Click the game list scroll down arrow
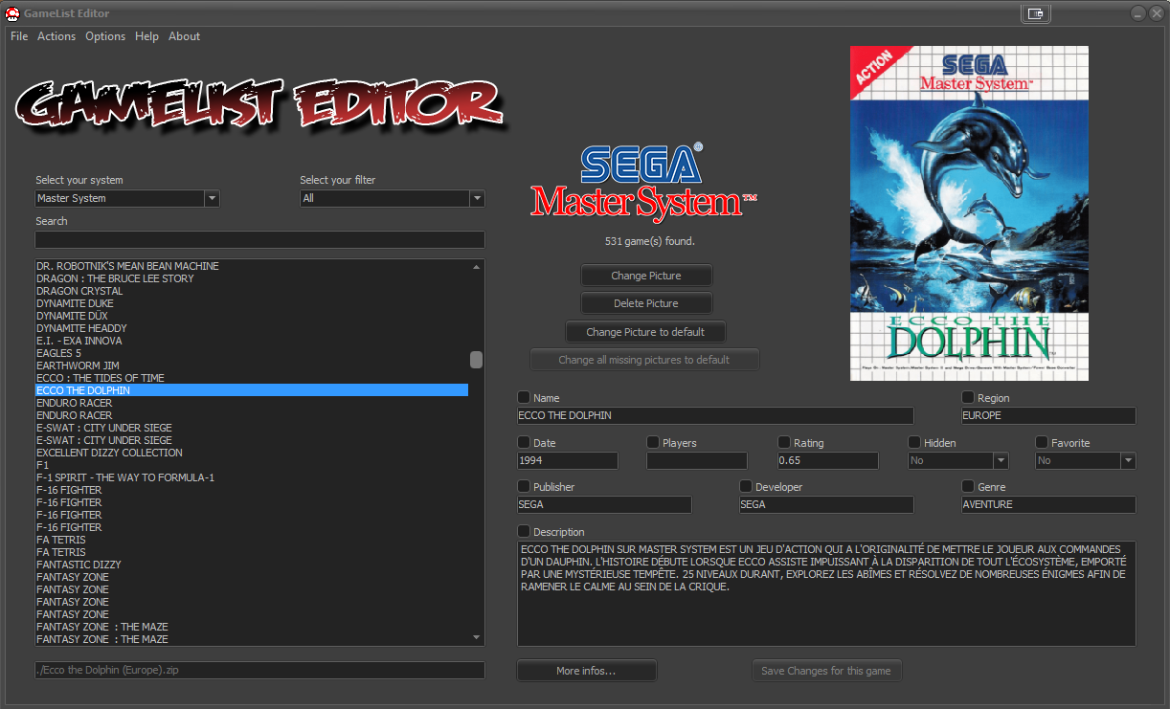 (x=476, y=637)
